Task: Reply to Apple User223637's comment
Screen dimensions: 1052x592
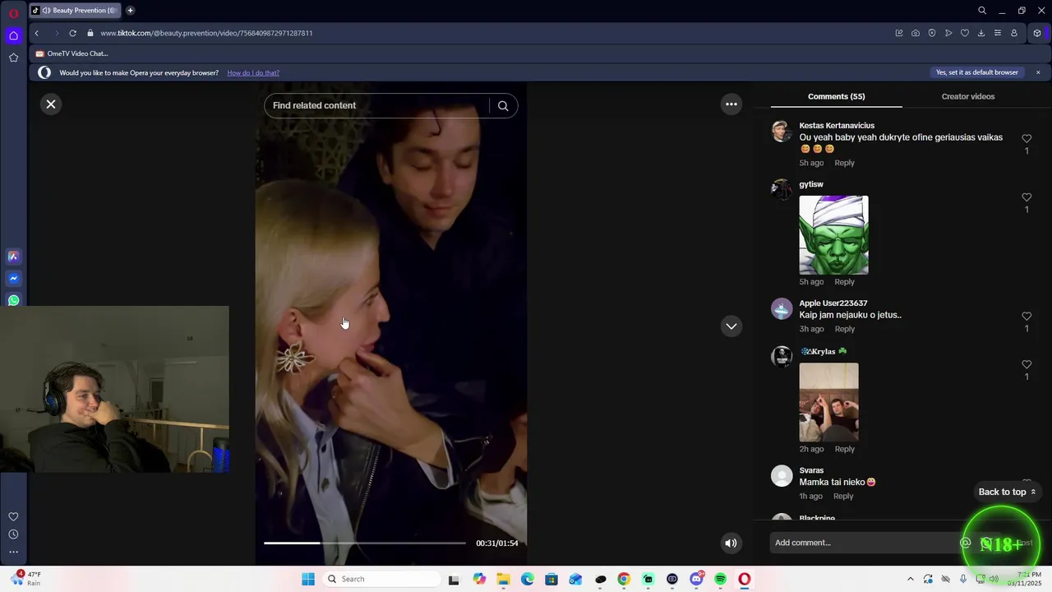Action: pos(844,329)
